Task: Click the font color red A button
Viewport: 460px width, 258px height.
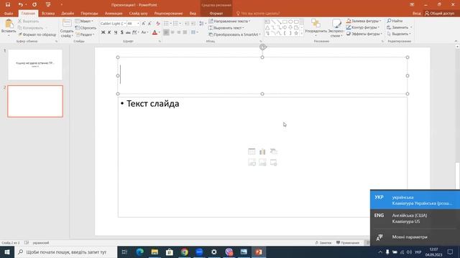Action: [155, 32]
